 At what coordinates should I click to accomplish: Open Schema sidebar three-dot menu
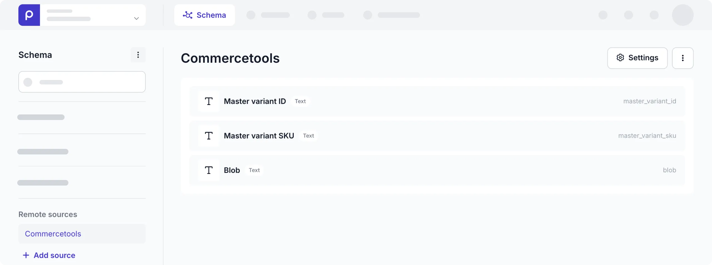(x=138, y=55)
